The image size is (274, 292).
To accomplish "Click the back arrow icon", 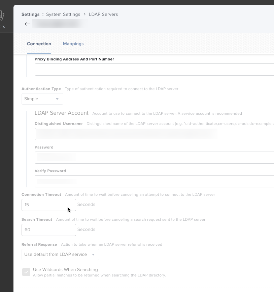I will (x=28, y=24).
